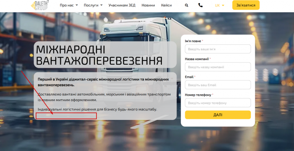The image size is (294, 151).
Task: Expand the Про нас menu
Action: pyautogui.click(x=69, y=5)
